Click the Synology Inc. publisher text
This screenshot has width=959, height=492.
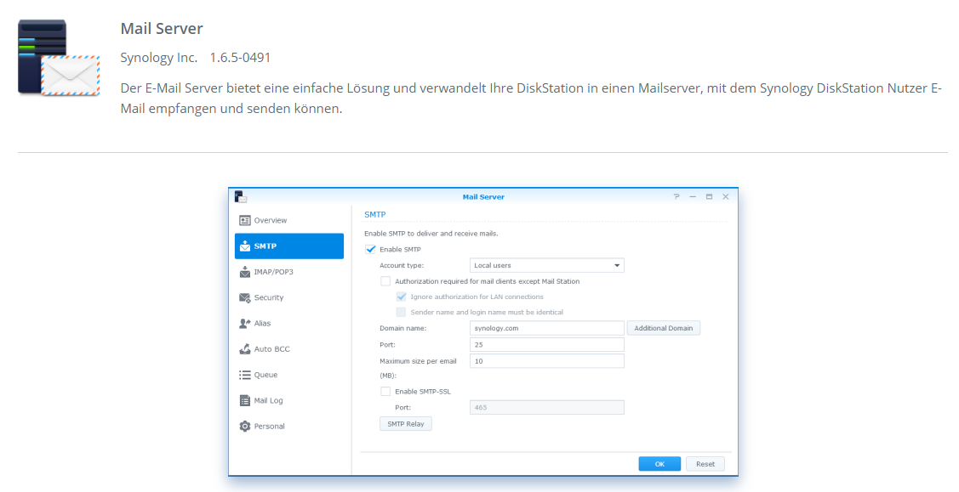click(158, 58)
